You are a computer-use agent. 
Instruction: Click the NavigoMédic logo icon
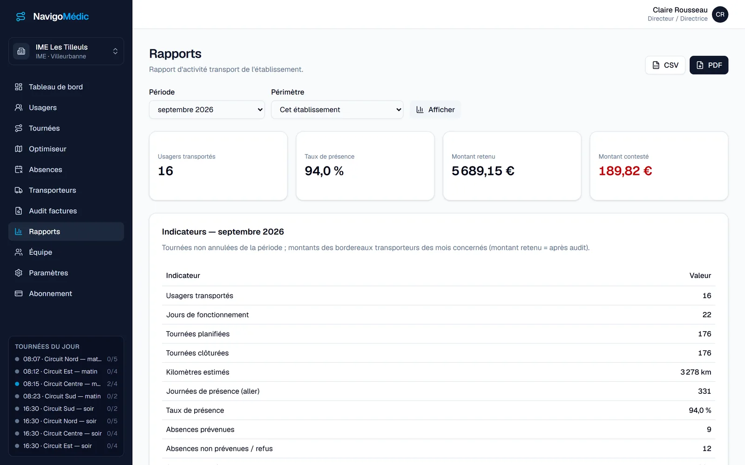click(20, 17)
